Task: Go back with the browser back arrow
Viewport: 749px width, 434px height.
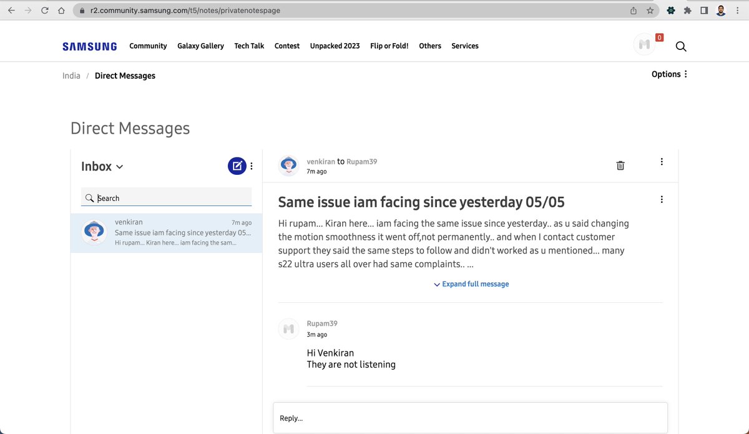Action: [x=11, y=11]
